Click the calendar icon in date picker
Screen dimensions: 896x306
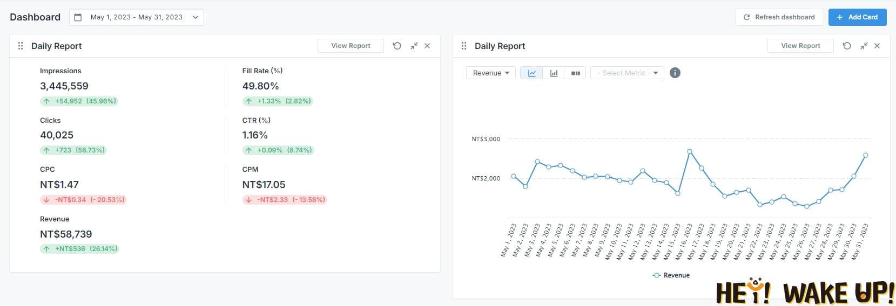pyautogui.click(x=78, y=17)
